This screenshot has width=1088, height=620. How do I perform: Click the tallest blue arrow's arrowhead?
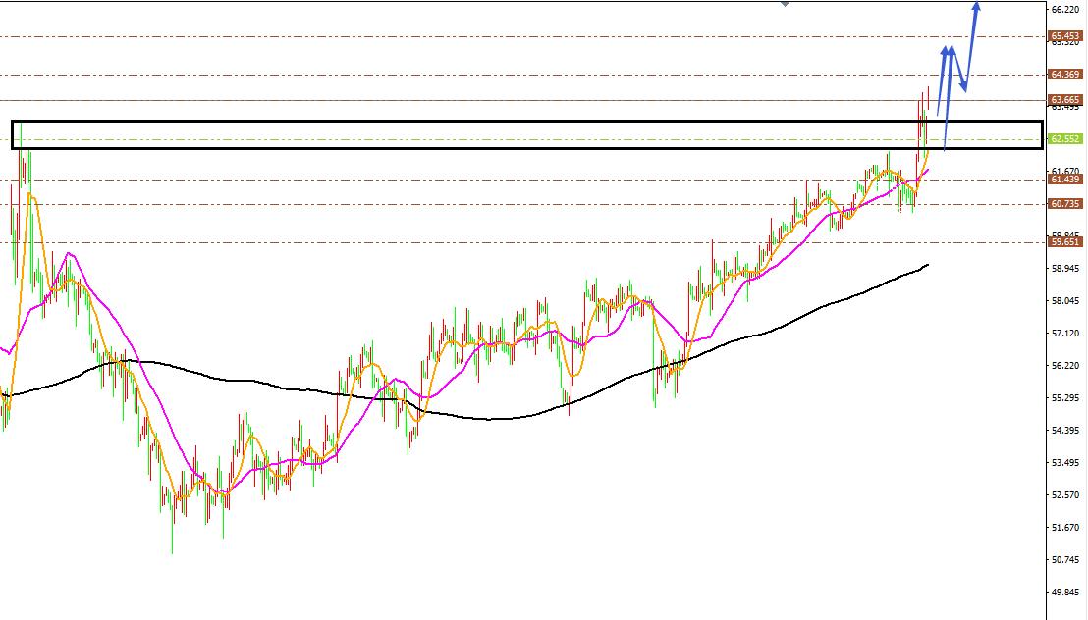(x=976, y=6)
